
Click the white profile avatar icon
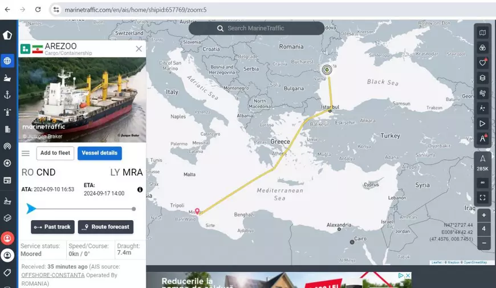click(7, 255)
